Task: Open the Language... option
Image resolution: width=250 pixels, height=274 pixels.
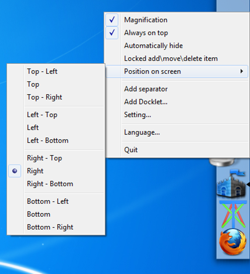Action: pyautogui.click(x=176, y=132)
